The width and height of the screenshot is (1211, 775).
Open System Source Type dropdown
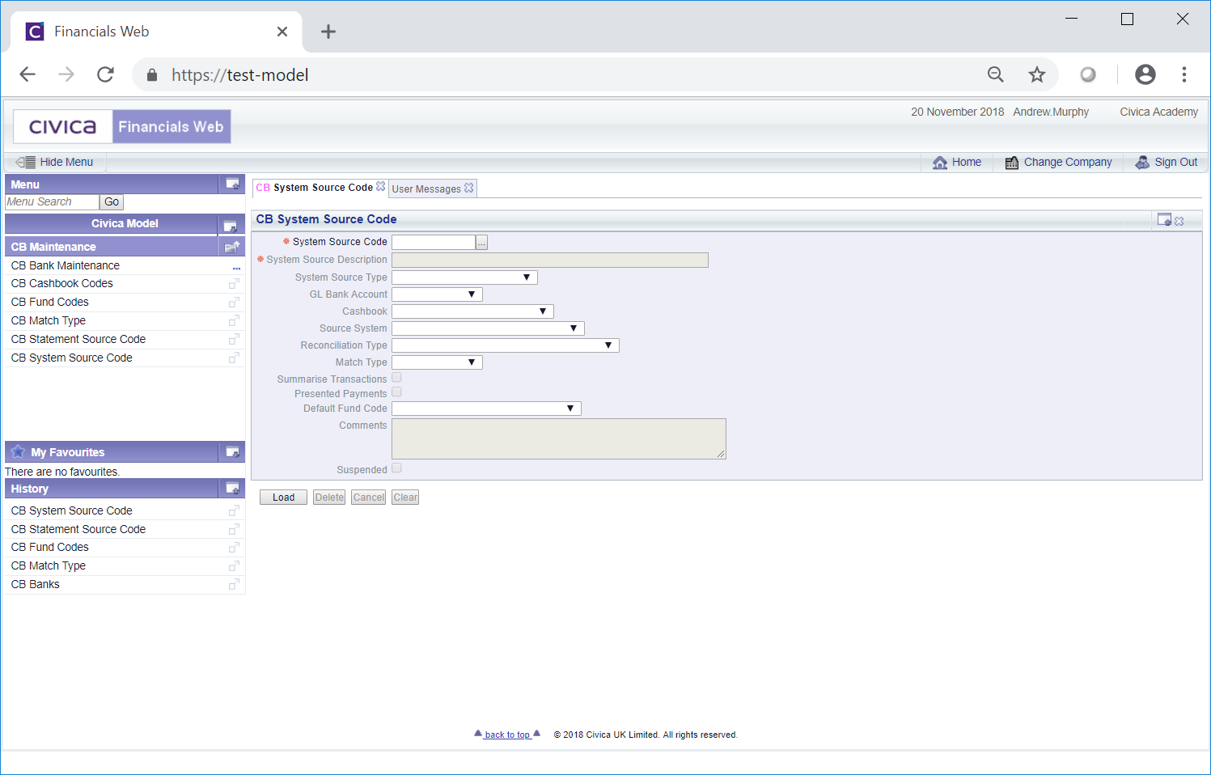pyautogui.click(x=464, y=277)
